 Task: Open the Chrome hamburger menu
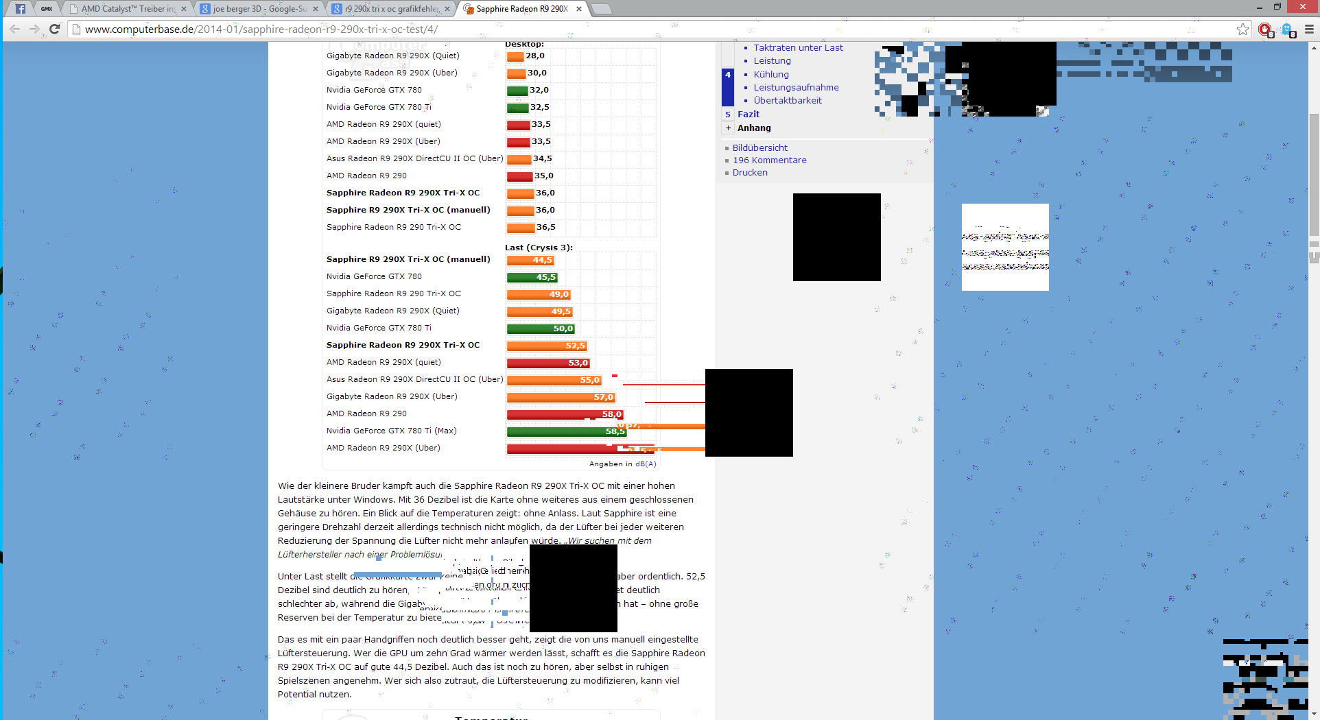[1308, 29]
